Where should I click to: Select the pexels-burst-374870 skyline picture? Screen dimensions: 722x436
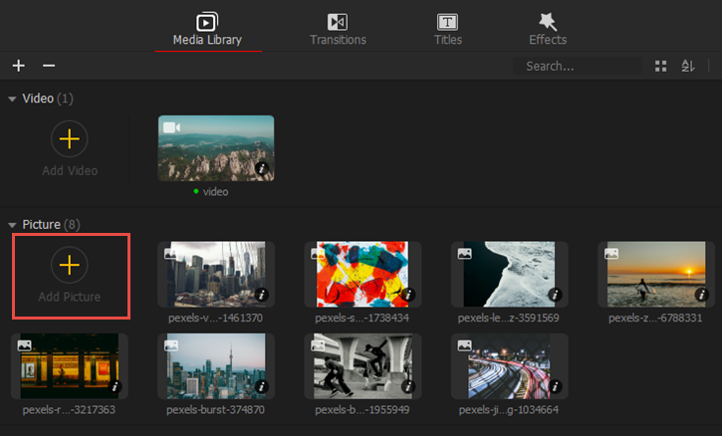[216, 366]
